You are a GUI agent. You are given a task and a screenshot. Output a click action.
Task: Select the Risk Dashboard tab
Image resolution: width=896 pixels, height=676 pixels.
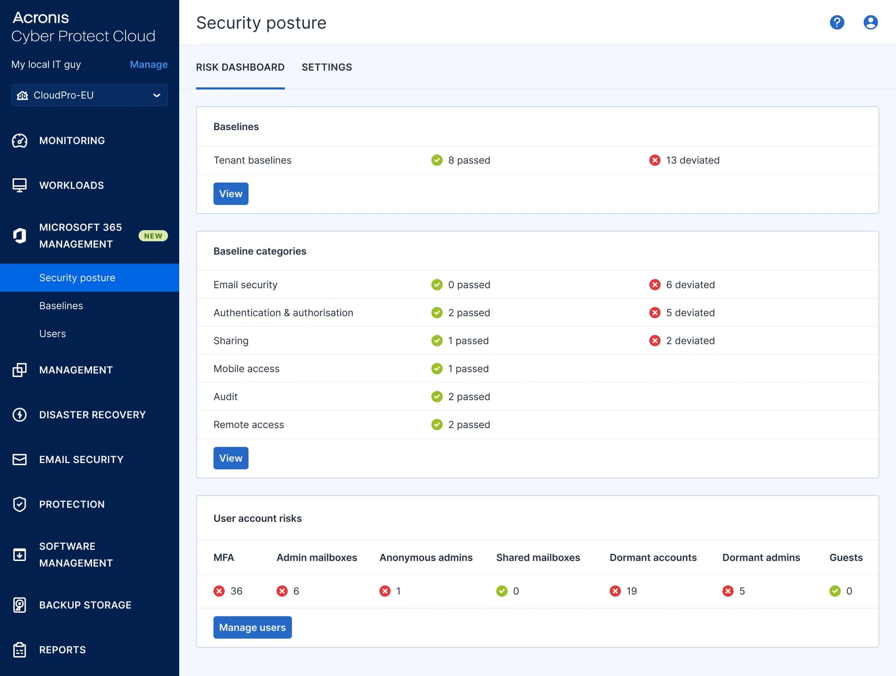click(240, 67)
